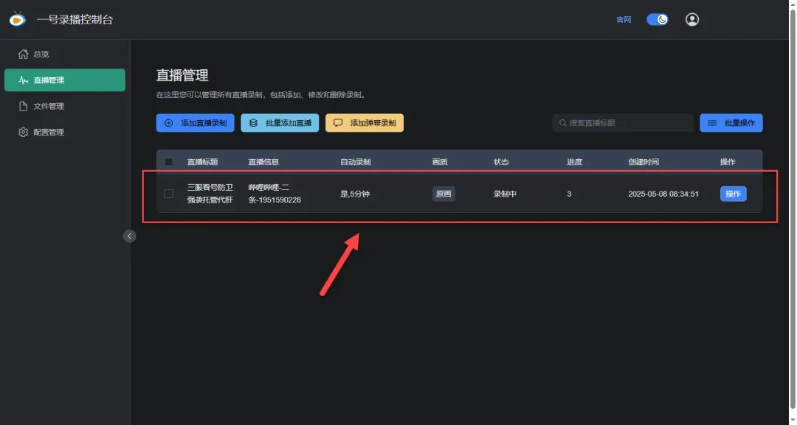This screenshot has height=425, width=797.
Task: Click the list icon on 批量操作 button
Action: [712, 122]
